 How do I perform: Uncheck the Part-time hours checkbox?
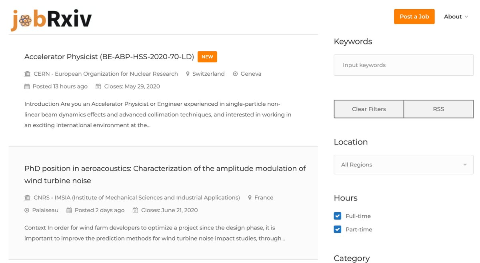(338, 229)
